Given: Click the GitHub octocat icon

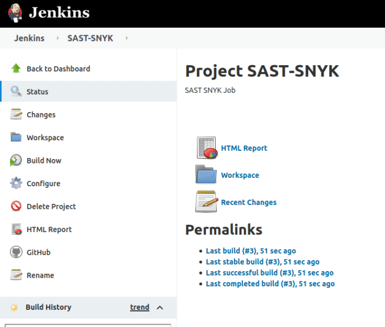Looking at the screenshot, I should (16, 252).
